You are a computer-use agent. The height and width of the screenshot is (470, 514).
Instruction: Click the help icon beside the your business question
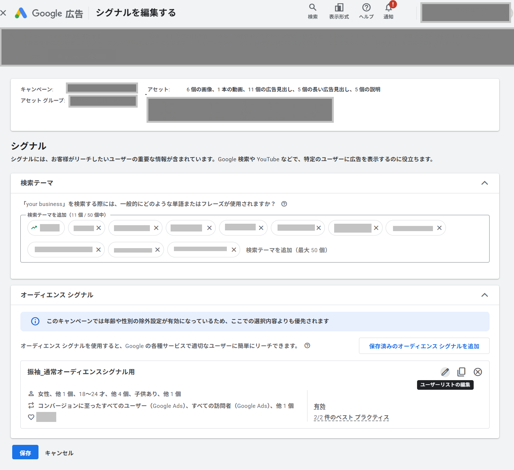pyautogui.click(x=284, y=204)
